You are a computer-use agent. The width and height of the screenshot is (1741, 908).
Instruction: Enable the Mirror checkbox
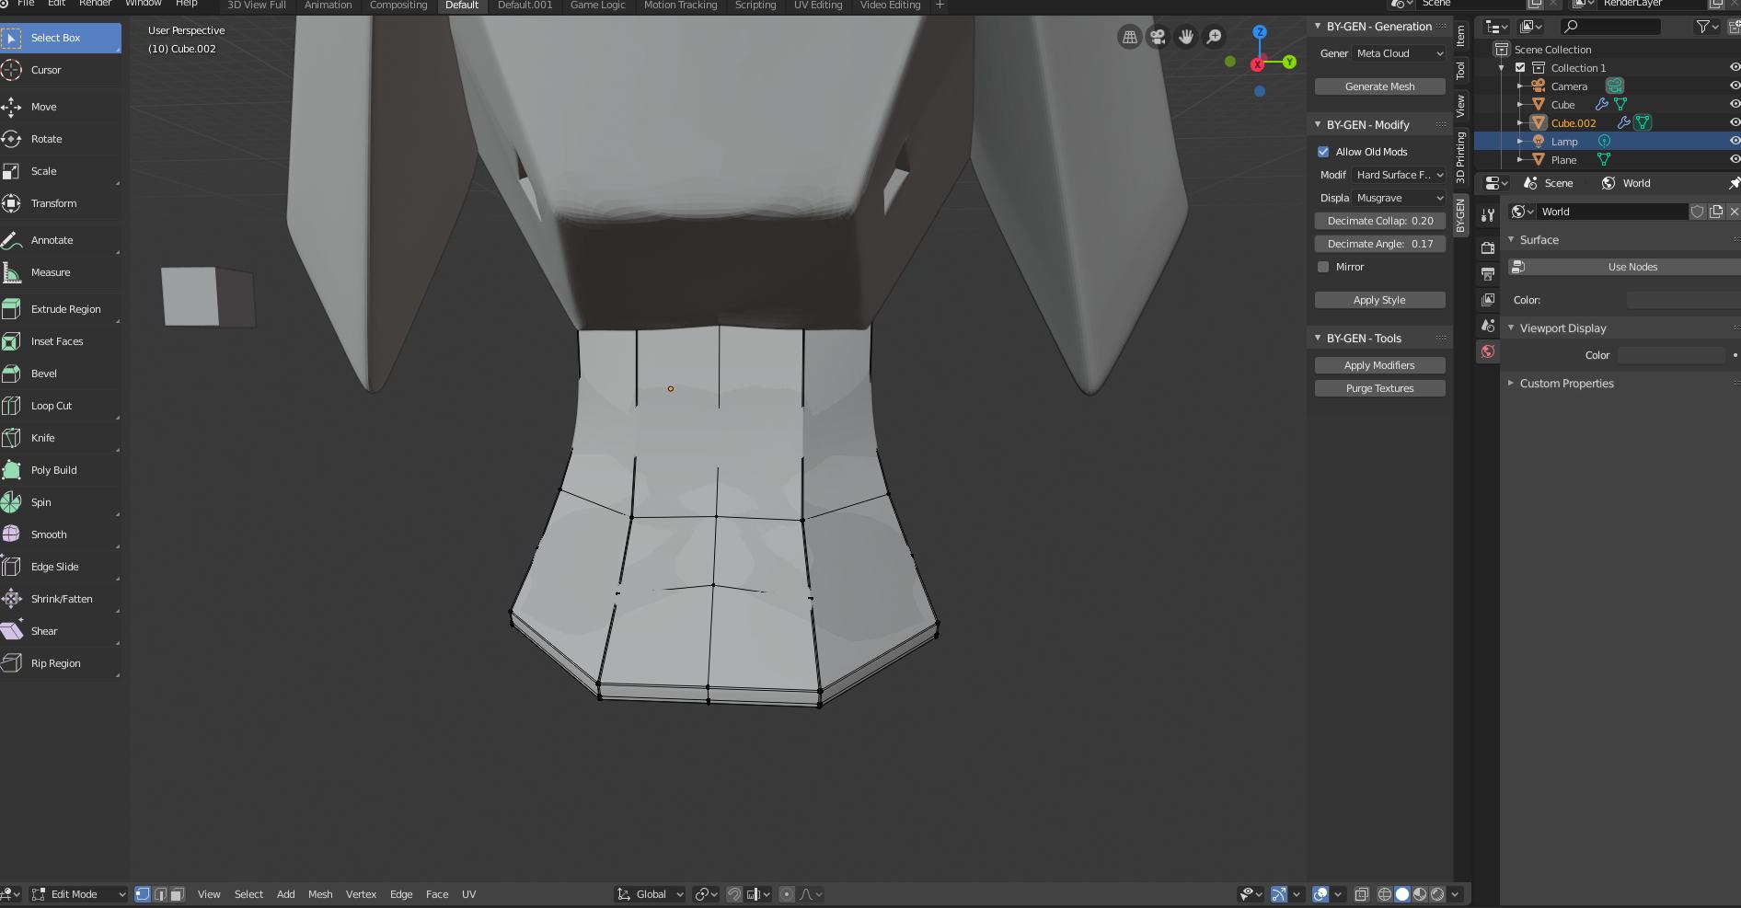[1323, 267]
